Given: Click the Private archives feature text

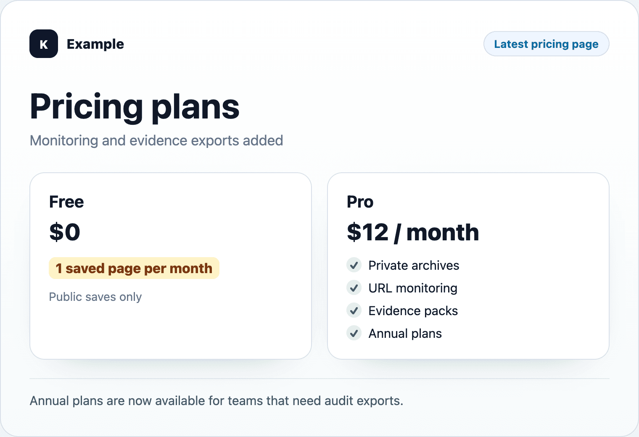Looking at the screenshot, I should pos(414,265).
